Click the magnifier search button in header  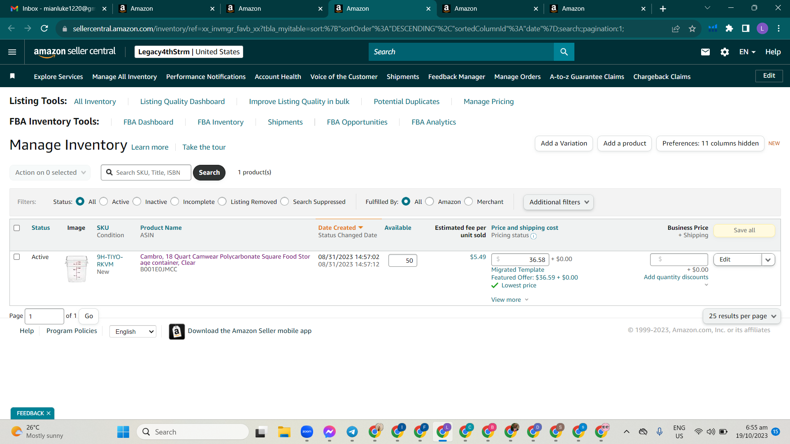564,52
